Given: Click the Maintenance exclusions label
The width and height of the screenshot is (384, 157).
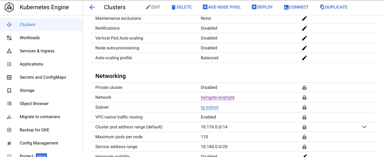Looking at the screenshot, I should [118, 18].
